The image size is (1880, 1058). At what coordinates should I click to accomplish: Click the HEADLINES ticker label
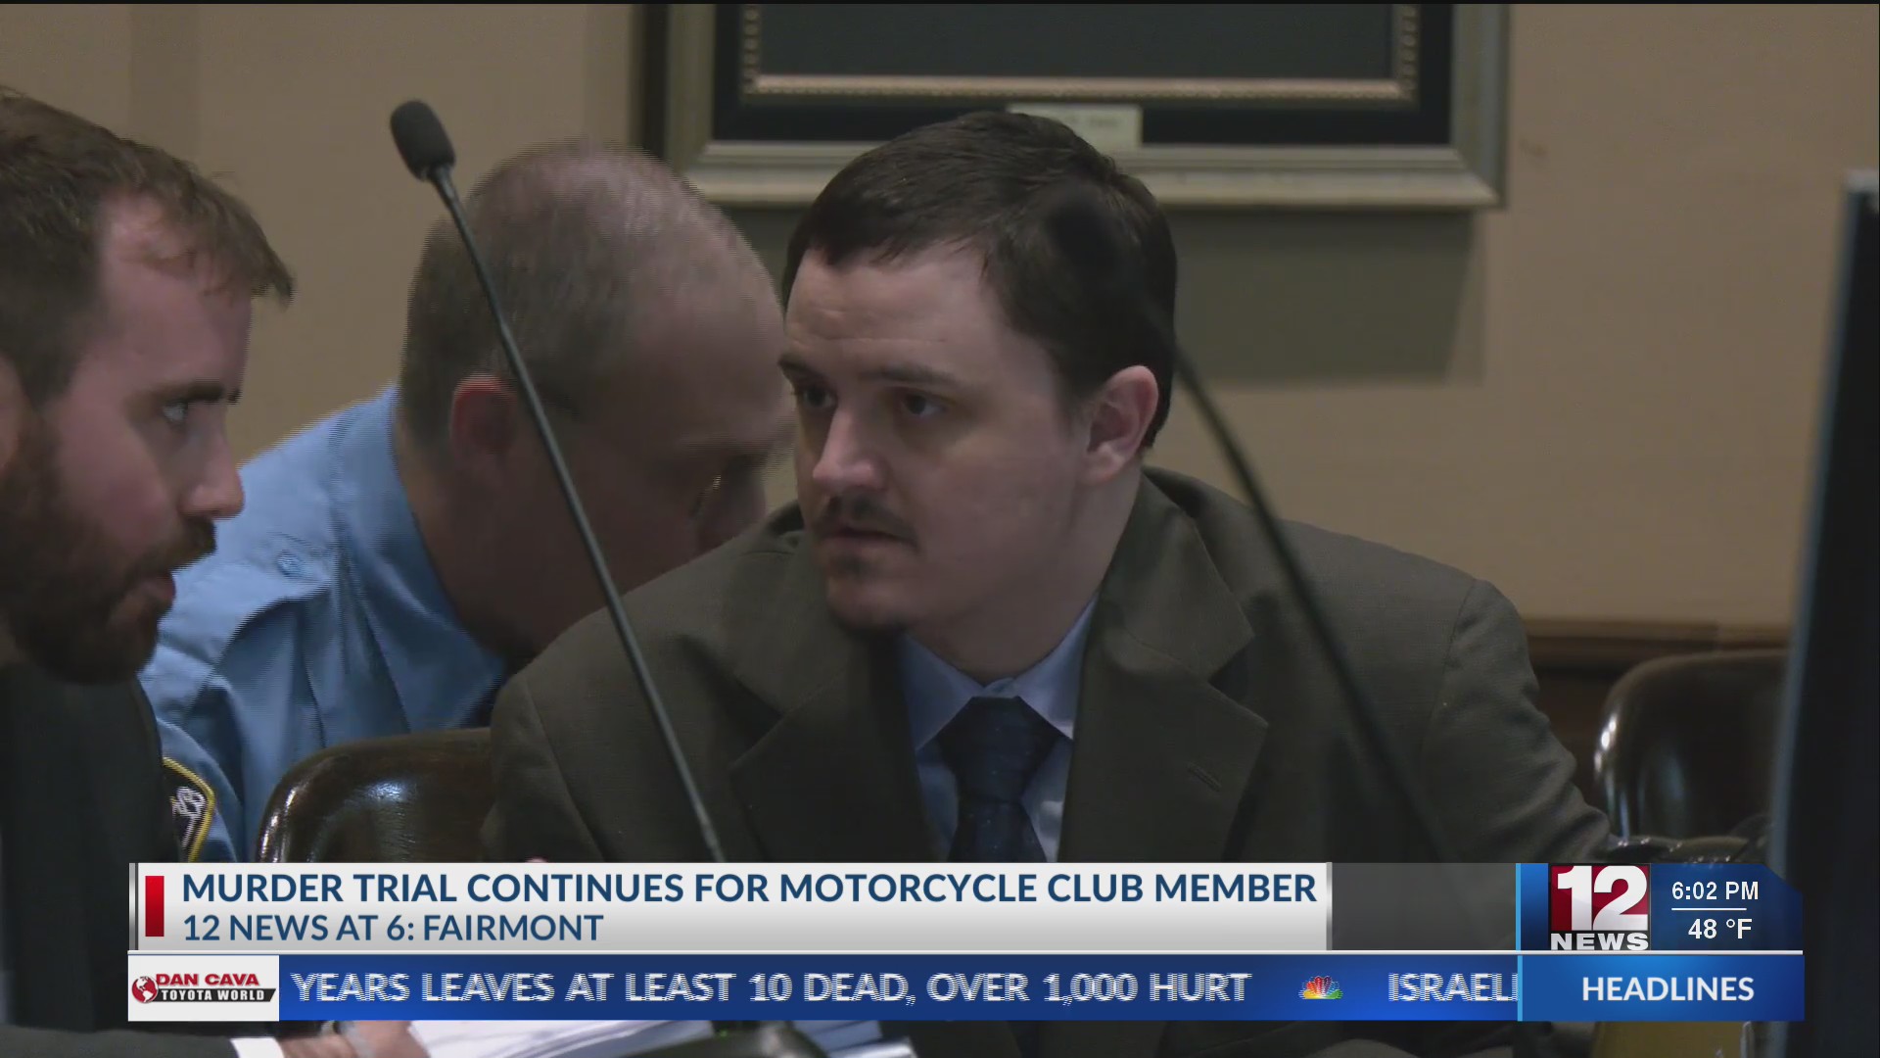coord(1668,988)
